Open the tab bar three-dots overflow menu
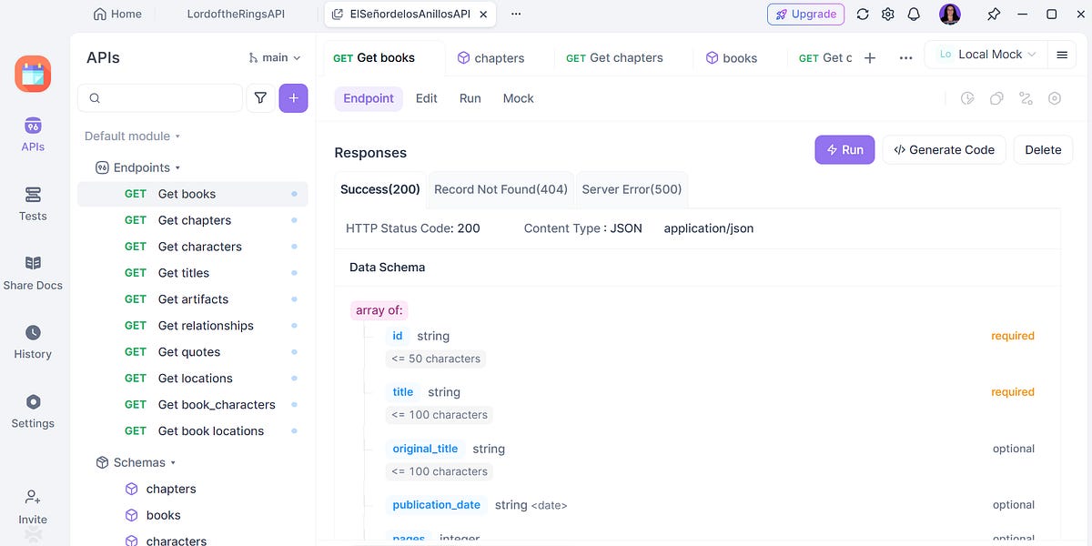 point(905,57)
